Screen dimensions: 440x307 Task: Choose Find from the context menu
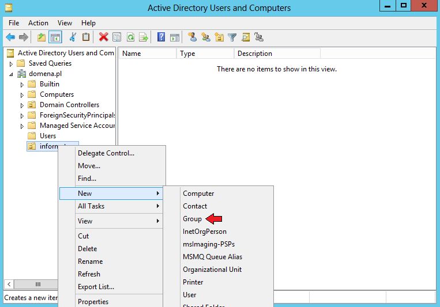(87, 179)
